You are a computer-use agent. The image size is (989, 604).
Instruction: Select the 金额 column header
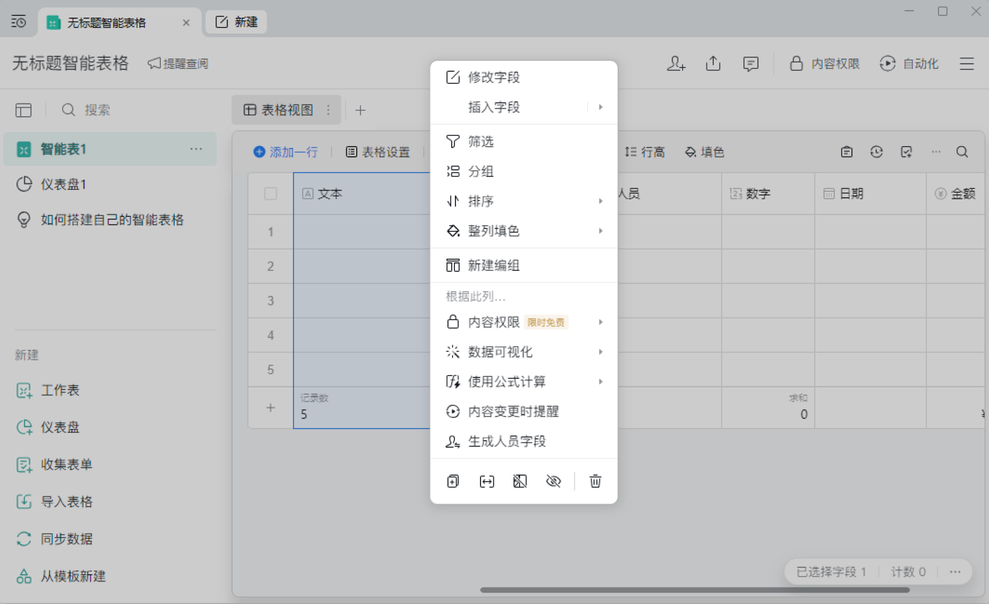tap(956, 194)
